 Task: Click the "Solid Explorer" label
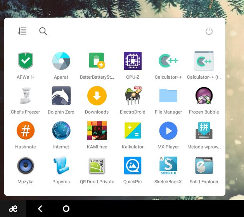click(204, 182)
